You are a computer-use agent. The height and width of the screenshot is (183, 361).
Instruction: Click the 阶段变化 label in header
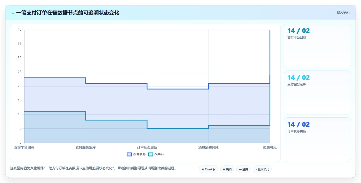[x=344, y=12]
